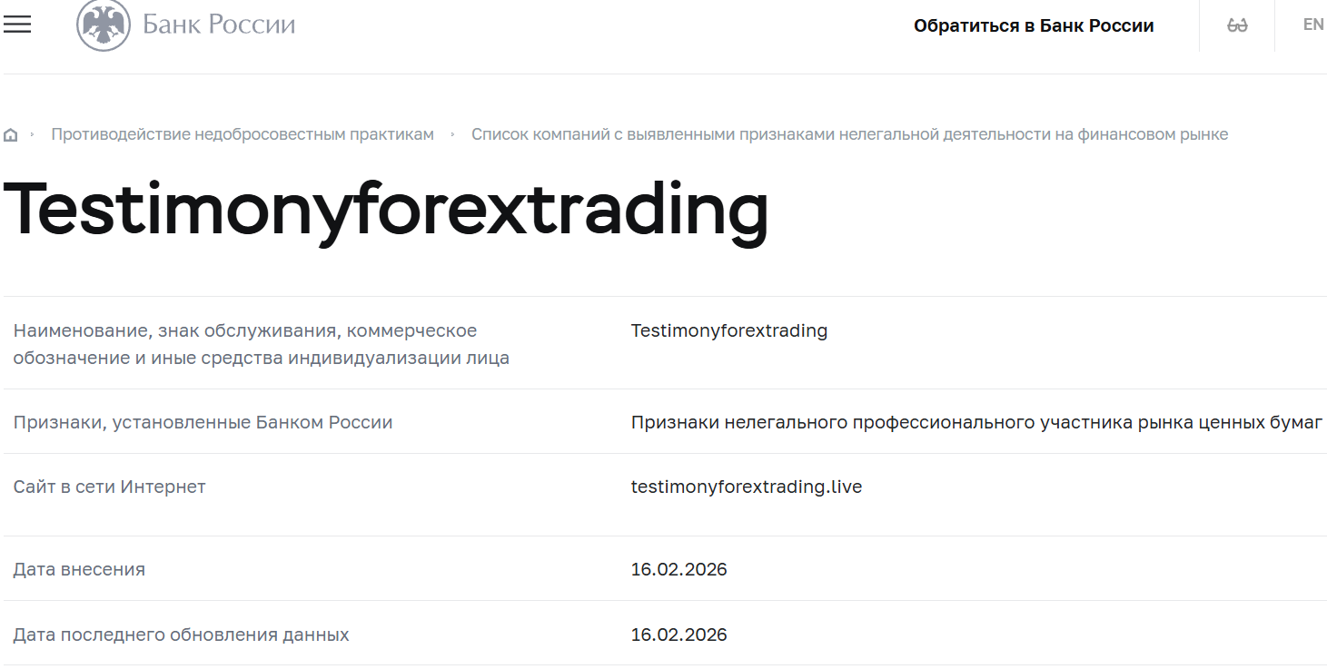
Task: Click the chevron before the company list breadcrumb
Action: coord(452,133)
